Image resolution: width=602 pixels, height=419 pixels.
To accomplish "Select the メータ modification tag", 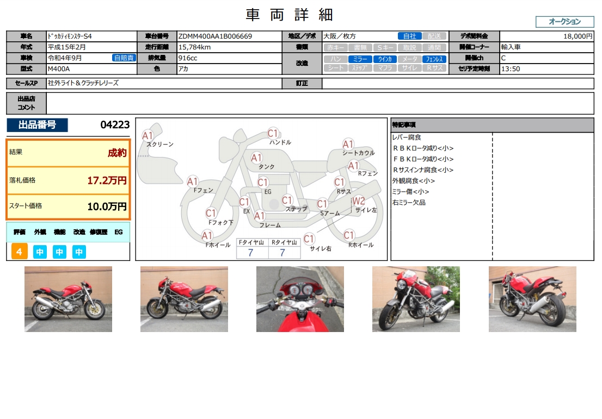I will [x=410, y=59].
